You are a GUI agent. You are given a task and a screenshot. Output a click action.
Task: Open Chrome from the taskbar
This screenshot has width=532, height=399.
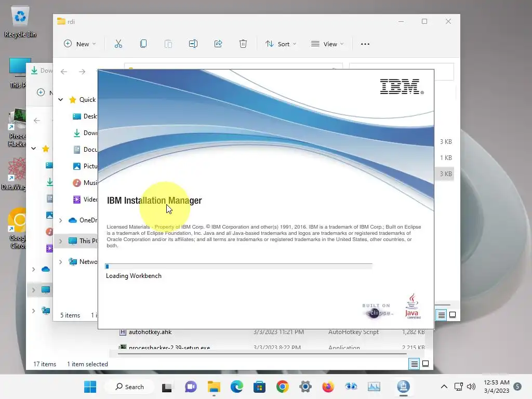282,387
